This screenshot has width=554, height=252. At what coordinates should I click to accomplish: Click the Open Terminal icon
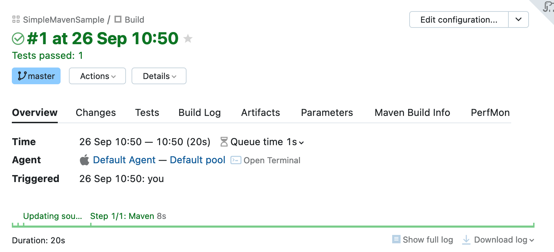[236, 160]
